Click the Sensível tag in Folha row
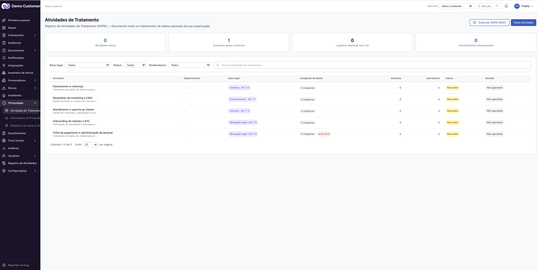Screen dimensions: 538x270 tap(324, 134)
